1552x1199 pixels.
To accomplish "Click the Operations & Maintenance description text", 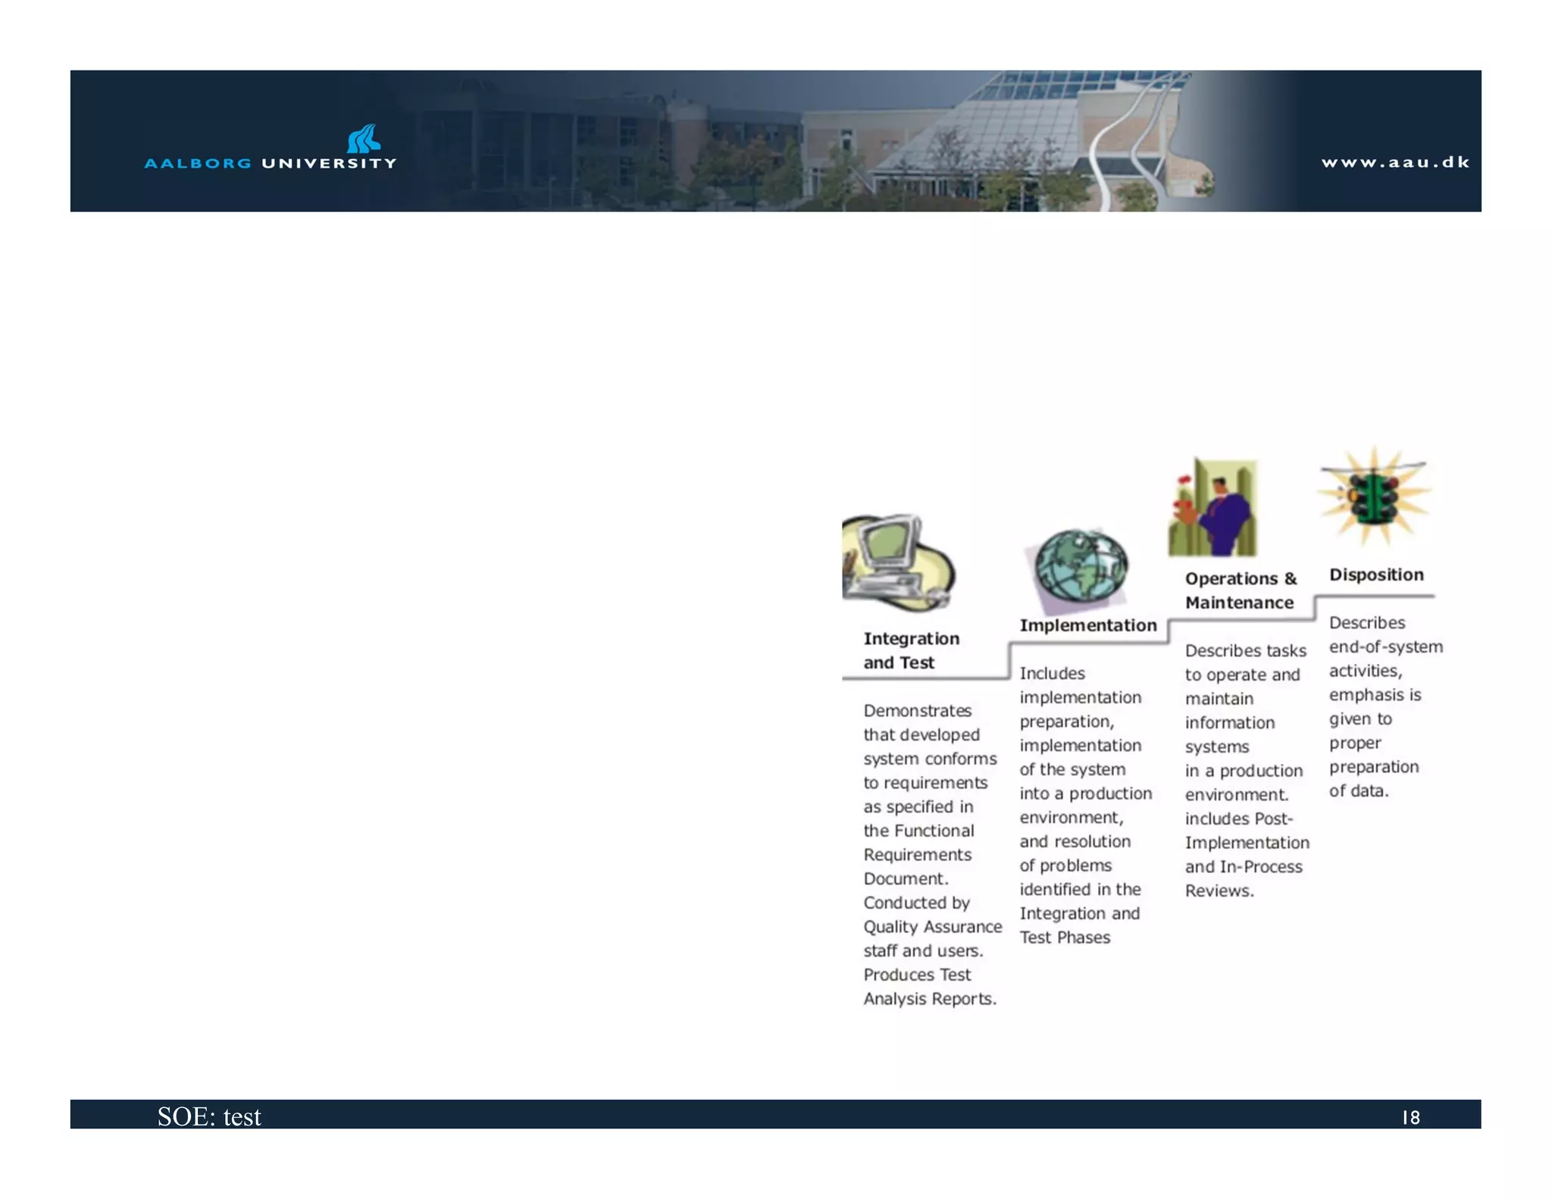I will [1244, 770].
